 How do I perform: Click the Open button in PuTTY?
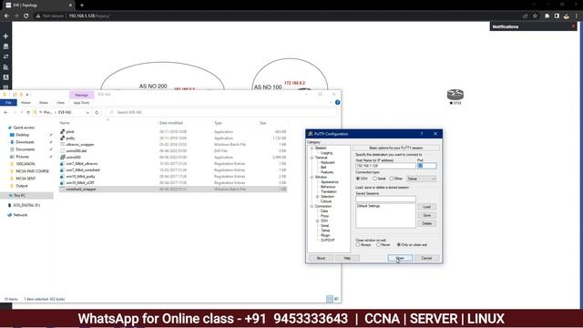[400, 258]
